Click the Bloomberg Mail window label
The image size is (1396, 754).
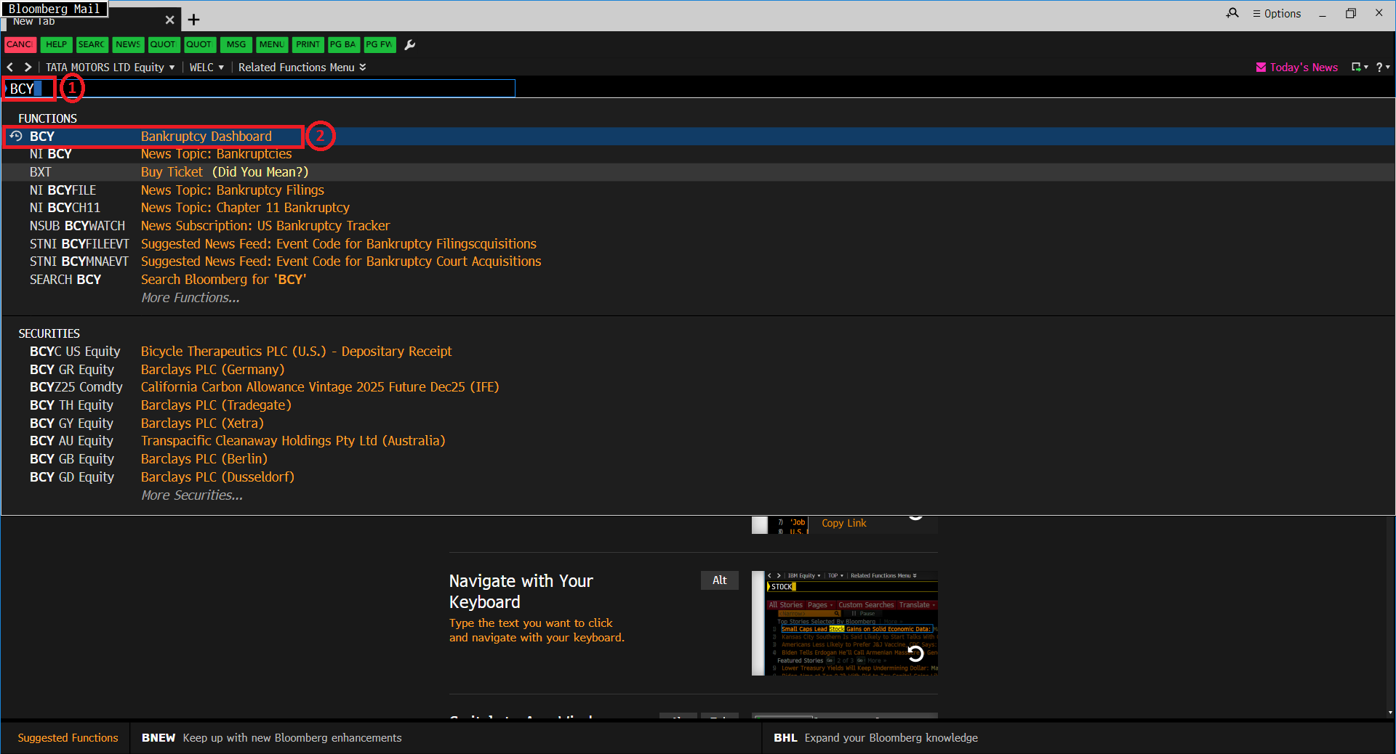click(55, 9)
